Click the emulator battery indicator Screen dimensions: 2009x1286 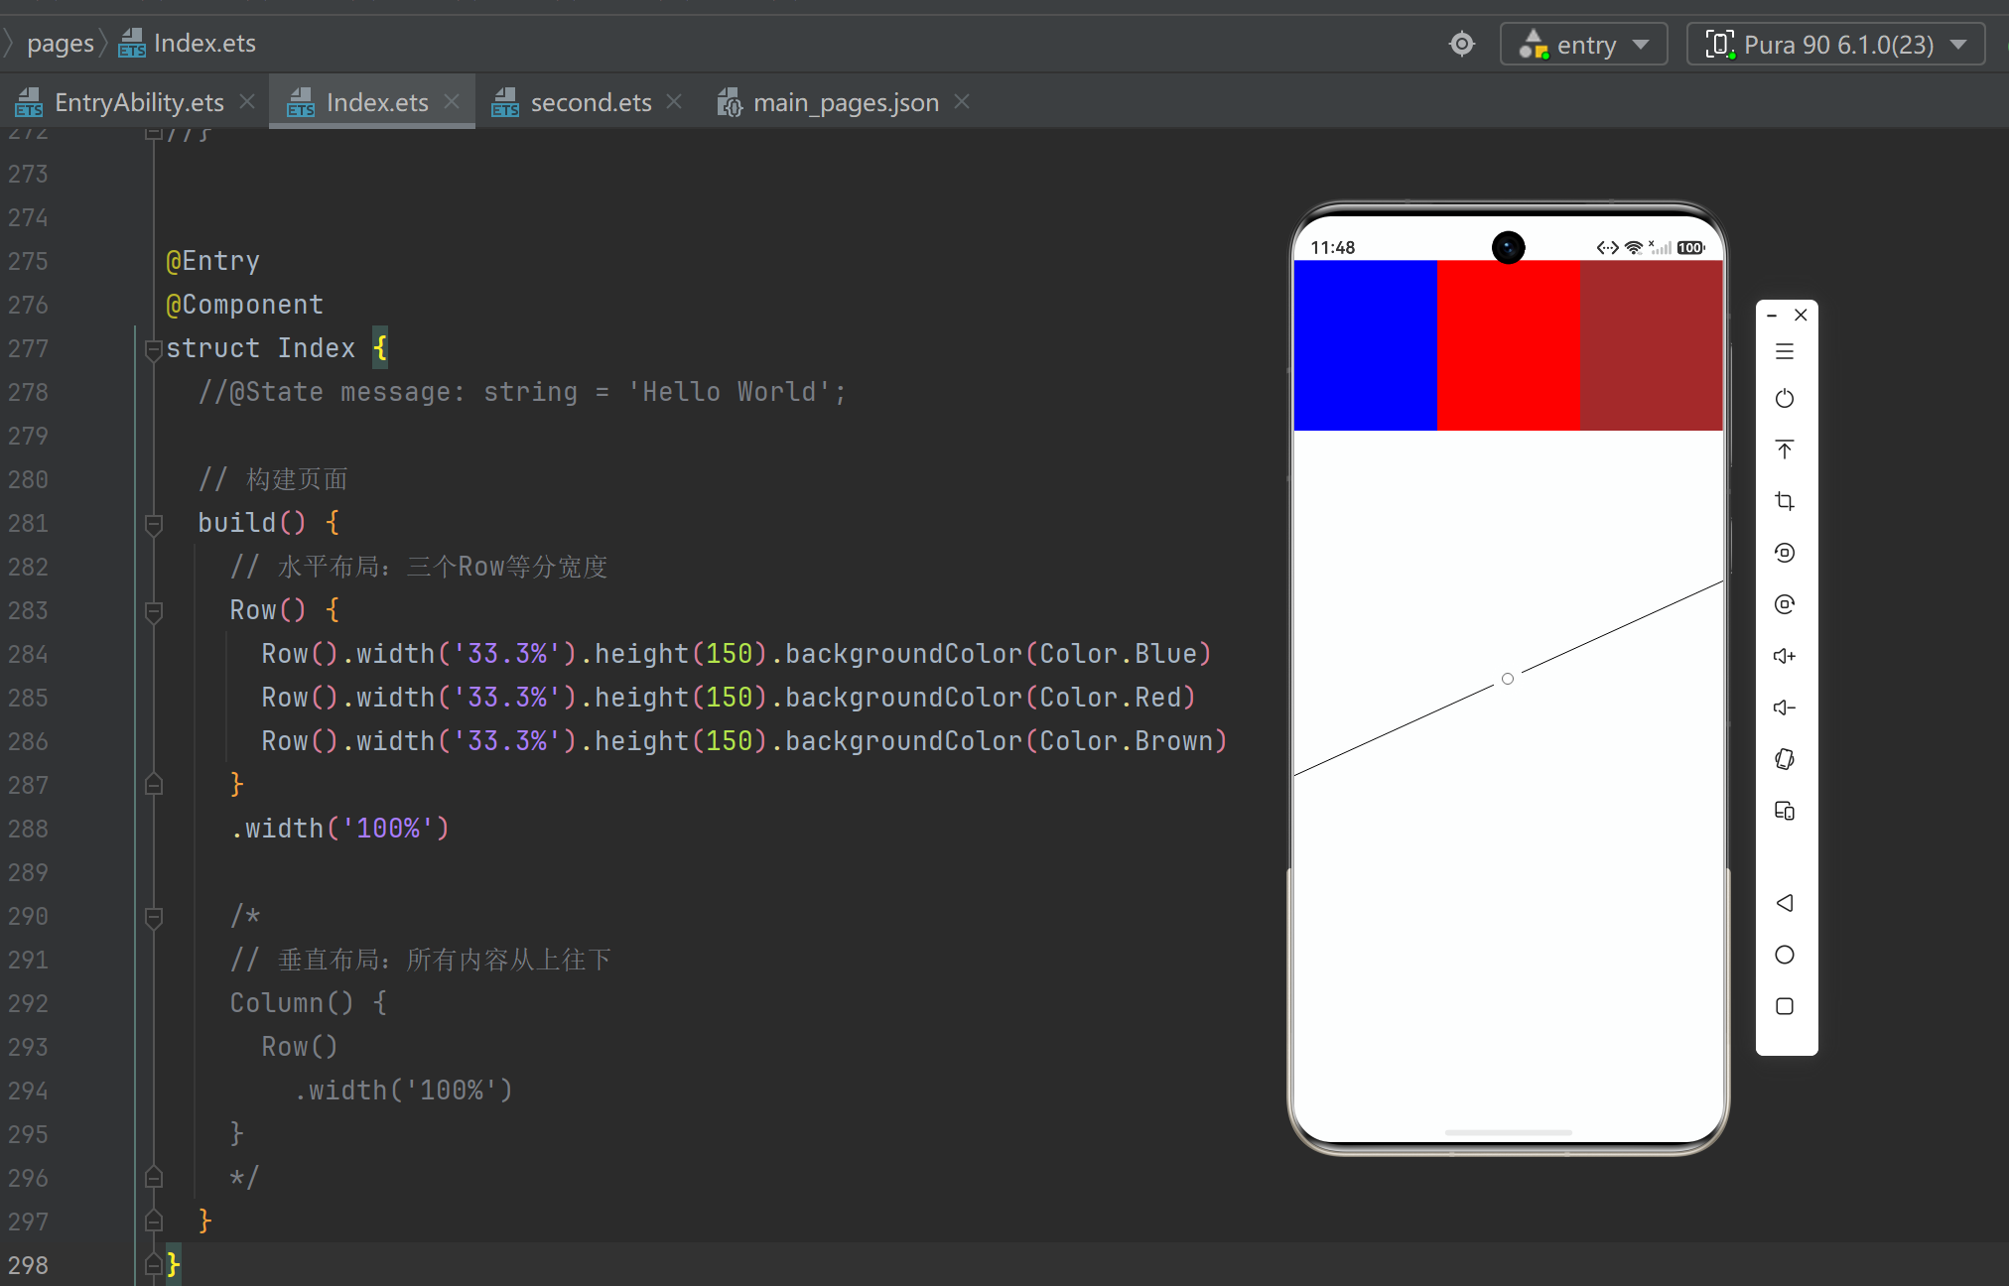click(1691, 248)
